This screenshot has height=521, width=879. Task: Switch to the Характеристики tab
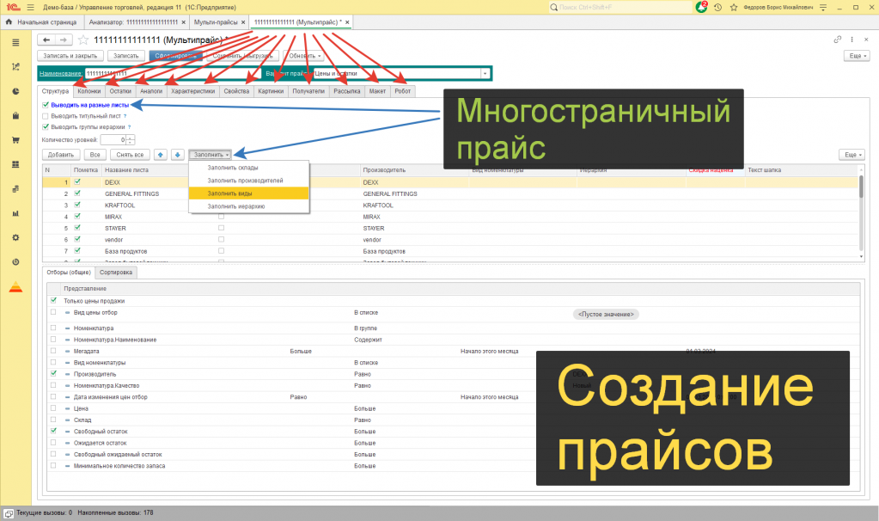click(x=192, y=91)
